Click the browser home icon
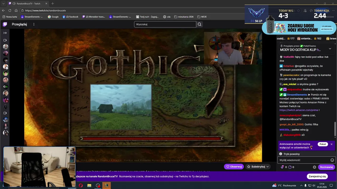 [16, 10]
